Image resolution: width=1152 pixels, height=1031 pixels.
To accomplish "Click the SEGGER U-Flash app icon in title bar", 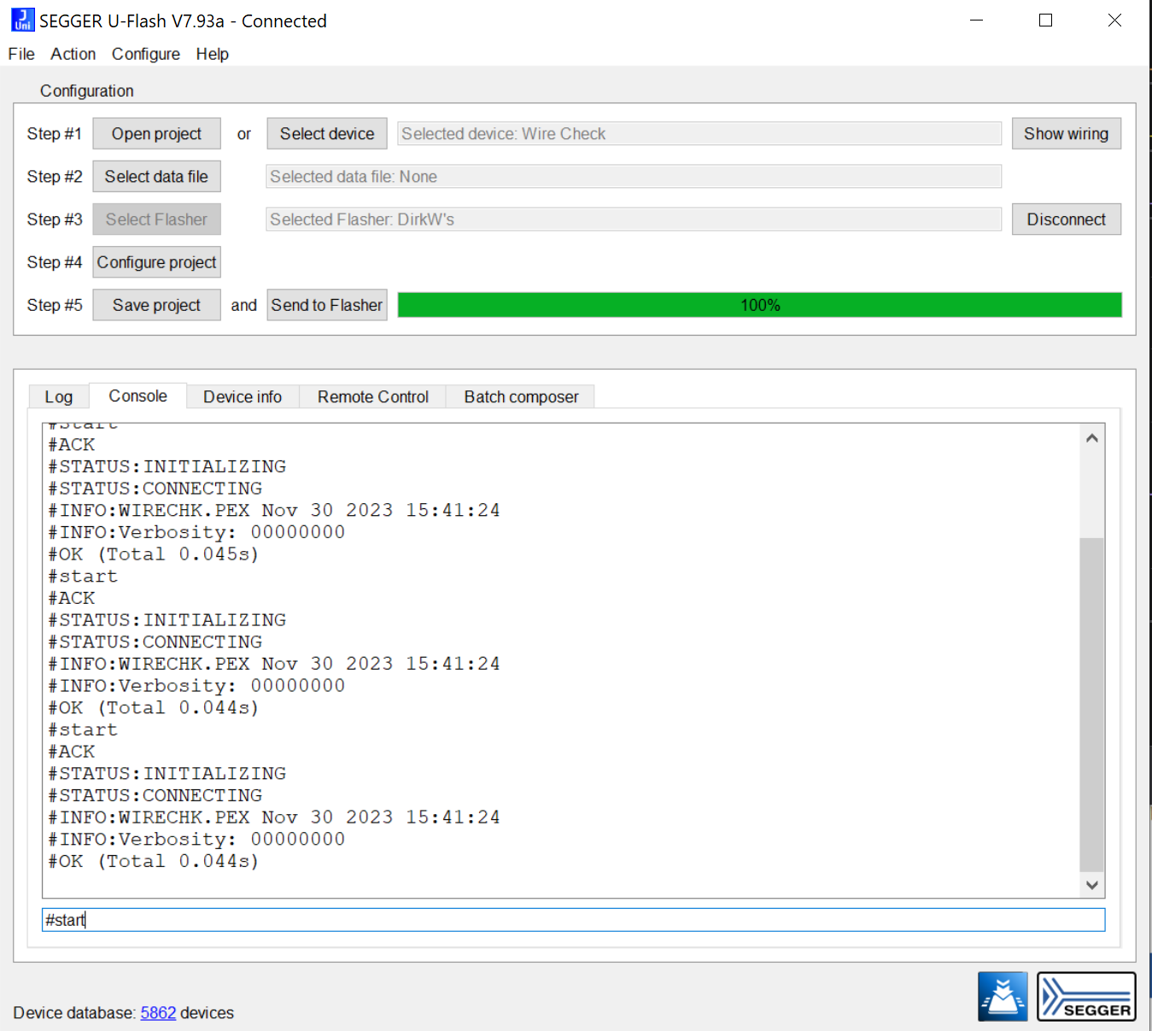I will pos(23,20).
